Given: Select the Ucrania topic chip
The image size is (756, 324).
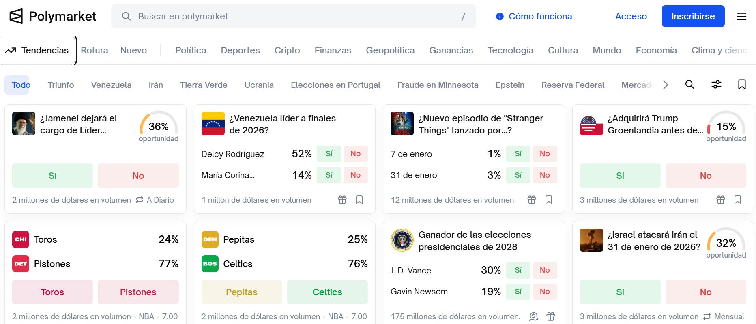Looking at the screenshot, I should click(259, 85).
